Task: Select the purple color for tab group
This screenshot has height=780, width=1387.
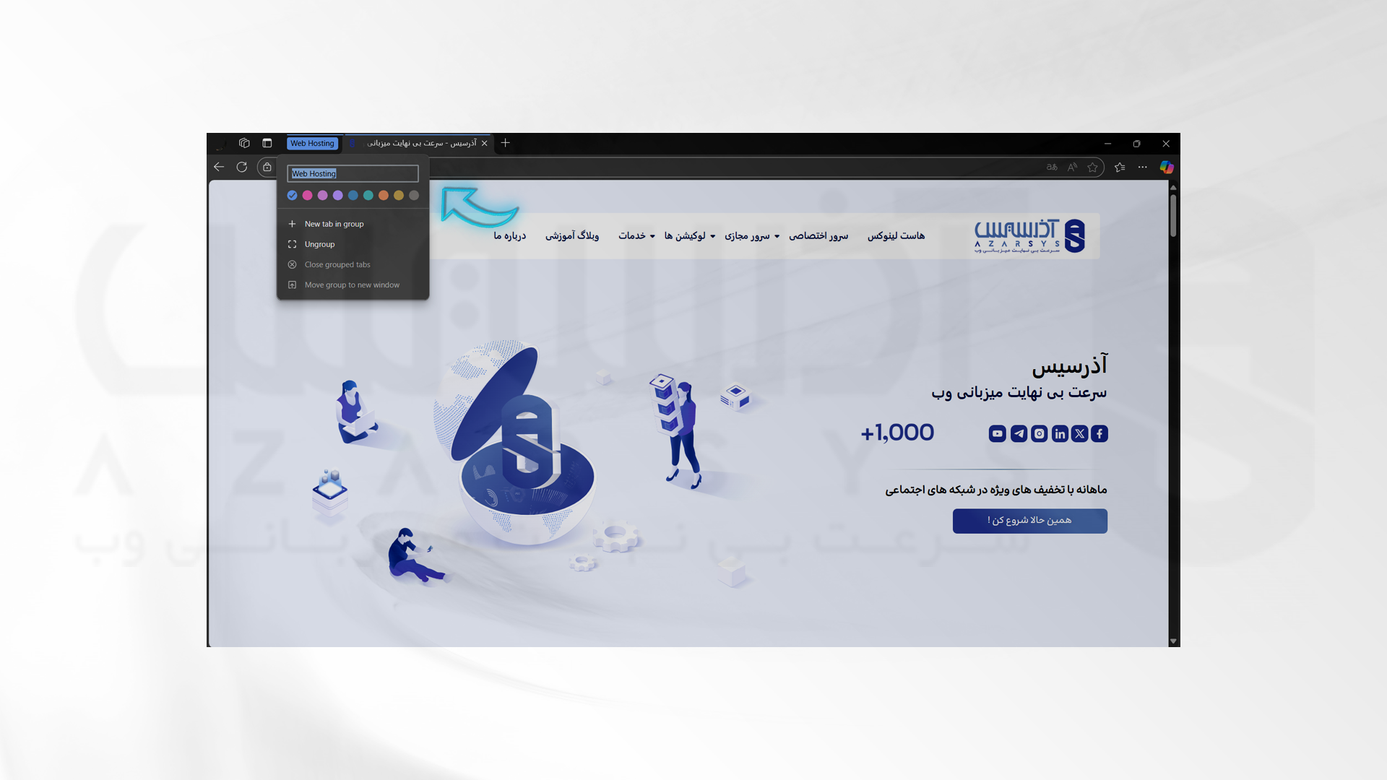Action: coord(337,195)
